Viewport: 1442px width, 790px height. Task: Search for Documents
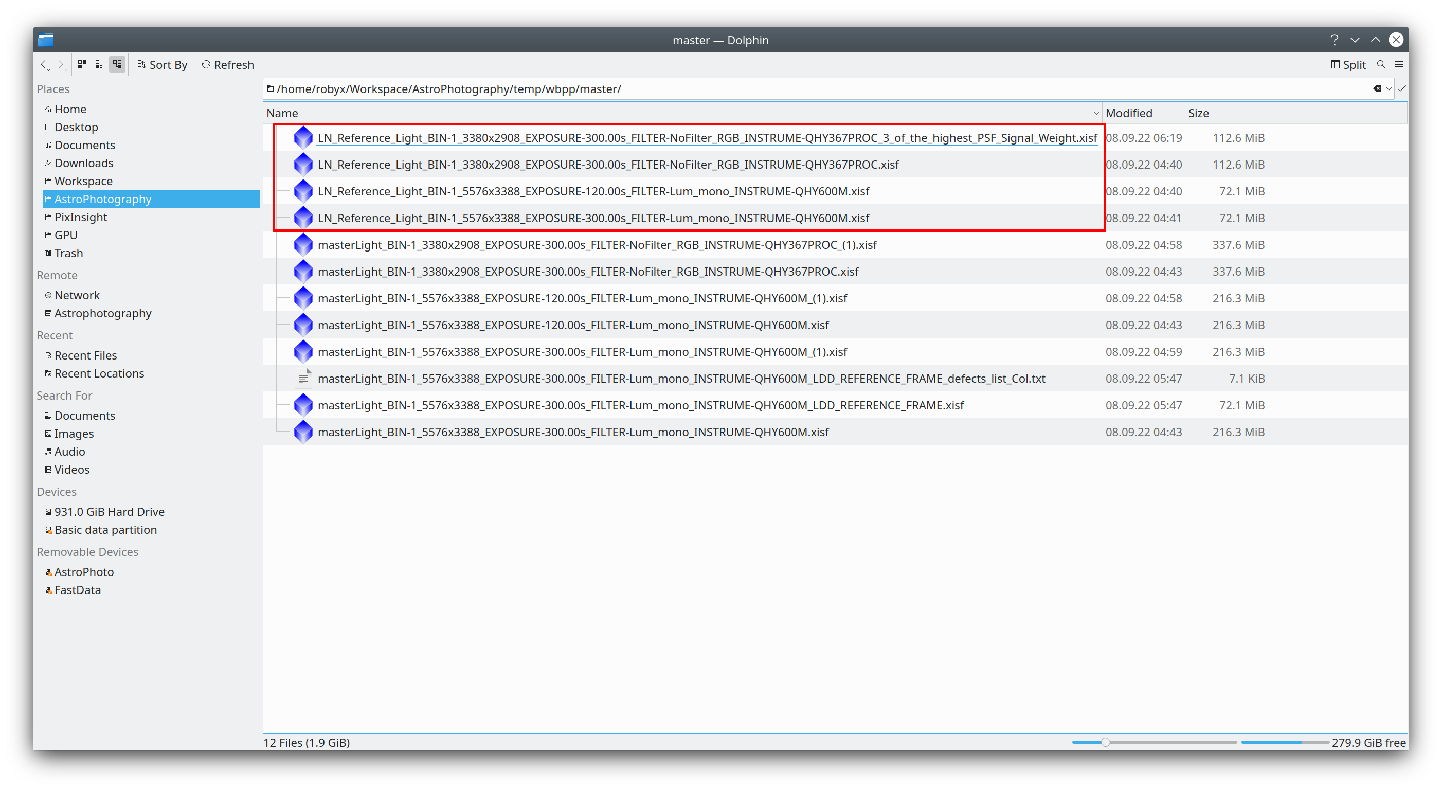[84, 416]
